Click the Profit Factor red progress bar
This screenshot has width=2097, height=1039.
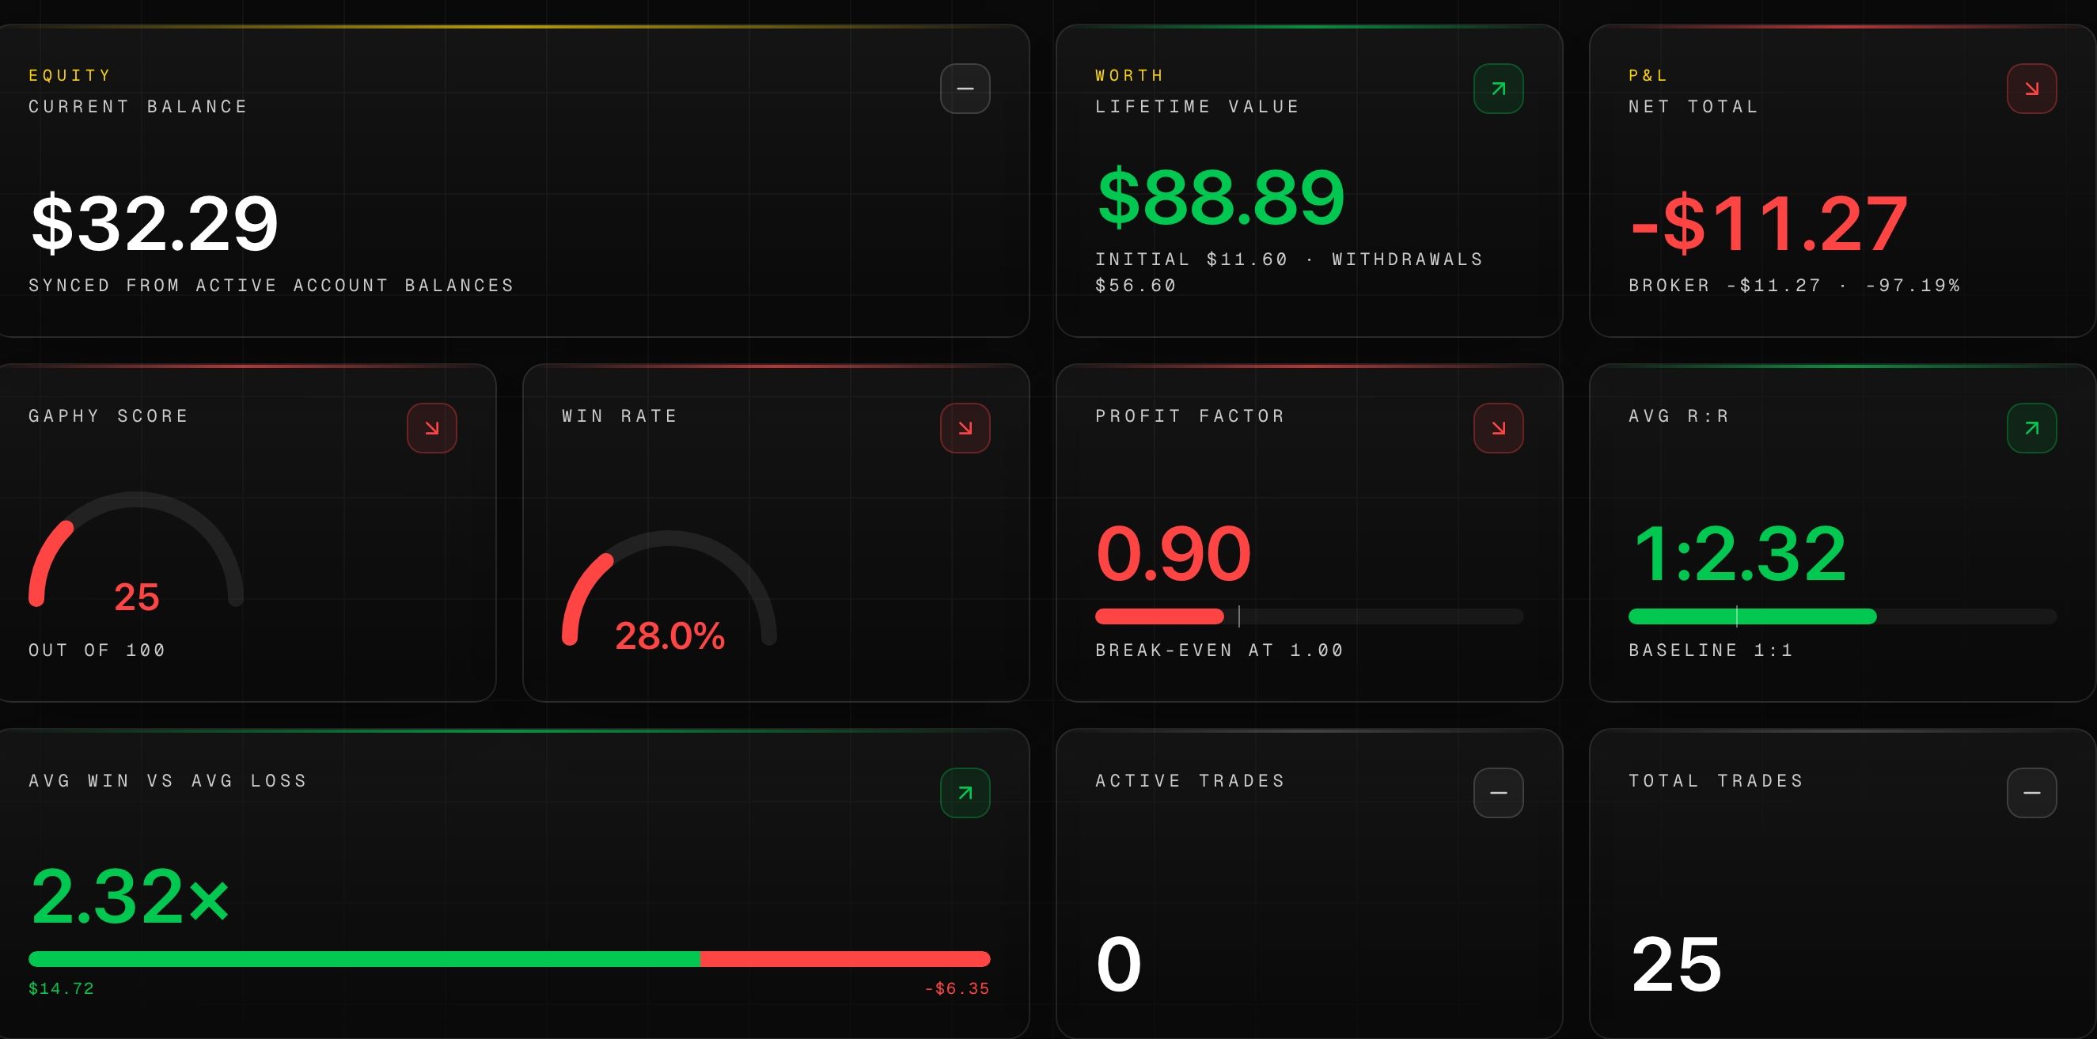click(1159, 616)
